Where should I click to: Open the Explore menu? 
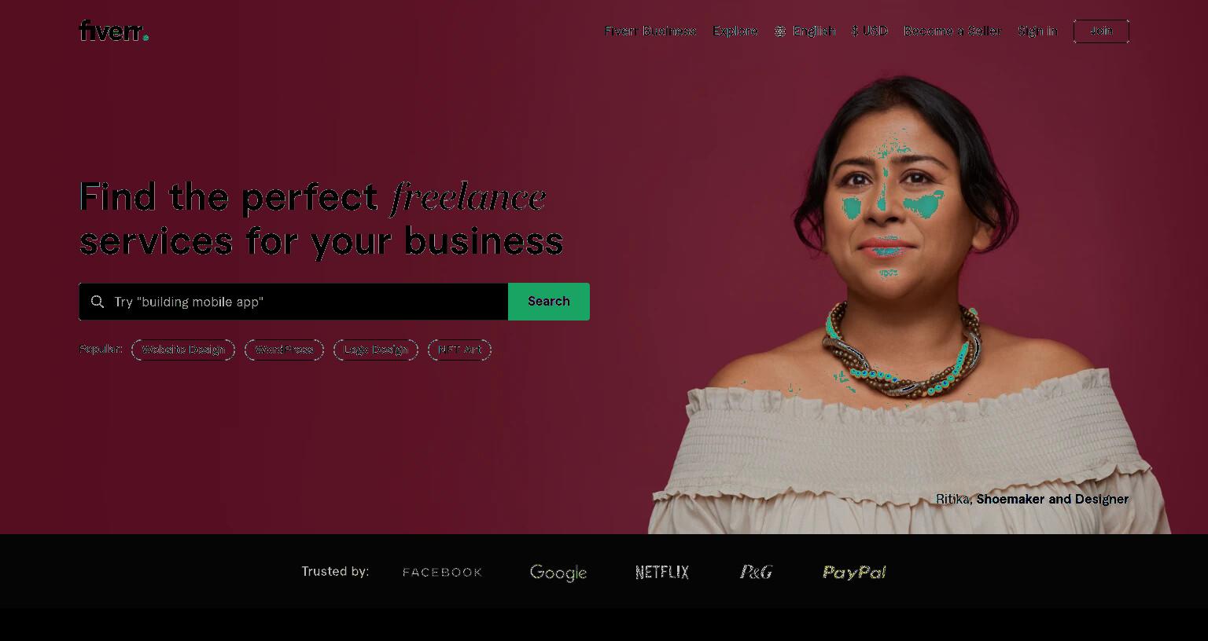click(735, 31)
